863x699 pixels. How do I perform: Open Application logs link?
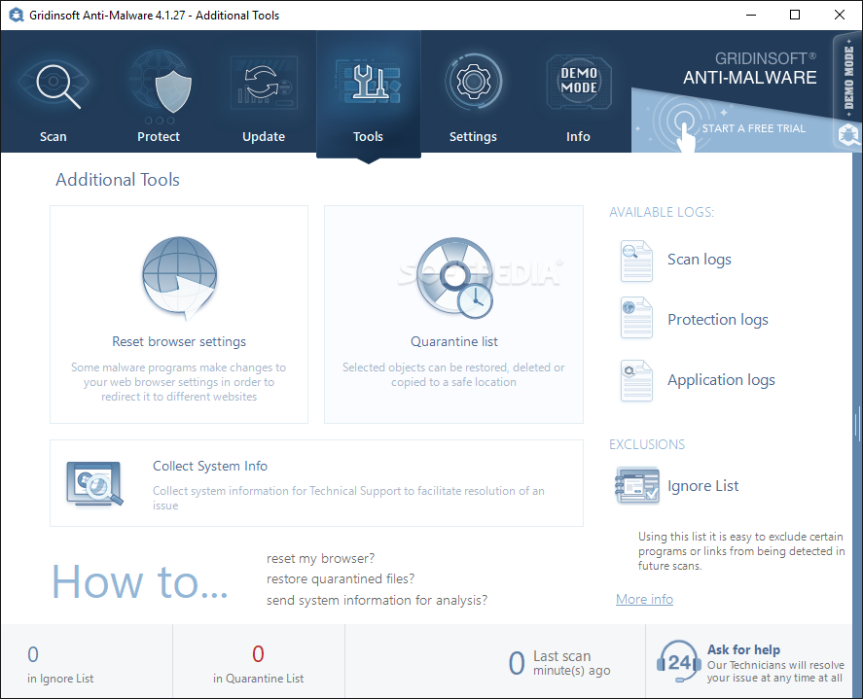click(721, 380)
